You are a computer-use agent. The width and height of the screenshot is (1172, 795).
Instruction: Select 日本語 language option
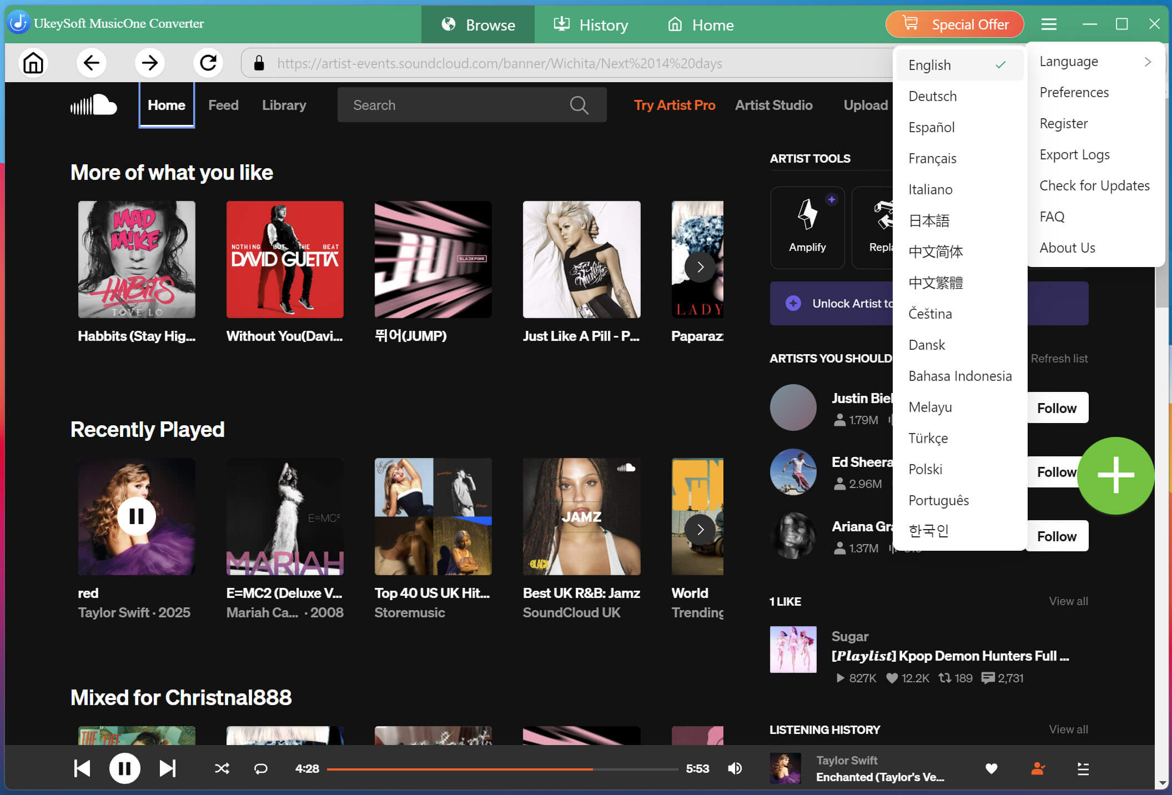[x=959, y=220]
